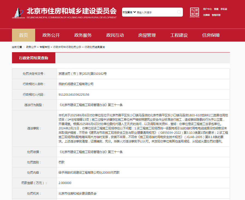The width and height of the screenshot is (245, 200).
Task: Select 工程建设 in the navigation bar
Action: [179, 35]
